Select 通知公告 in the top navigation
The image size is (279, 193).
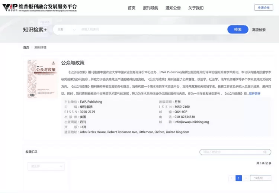(x=173, y=8)
